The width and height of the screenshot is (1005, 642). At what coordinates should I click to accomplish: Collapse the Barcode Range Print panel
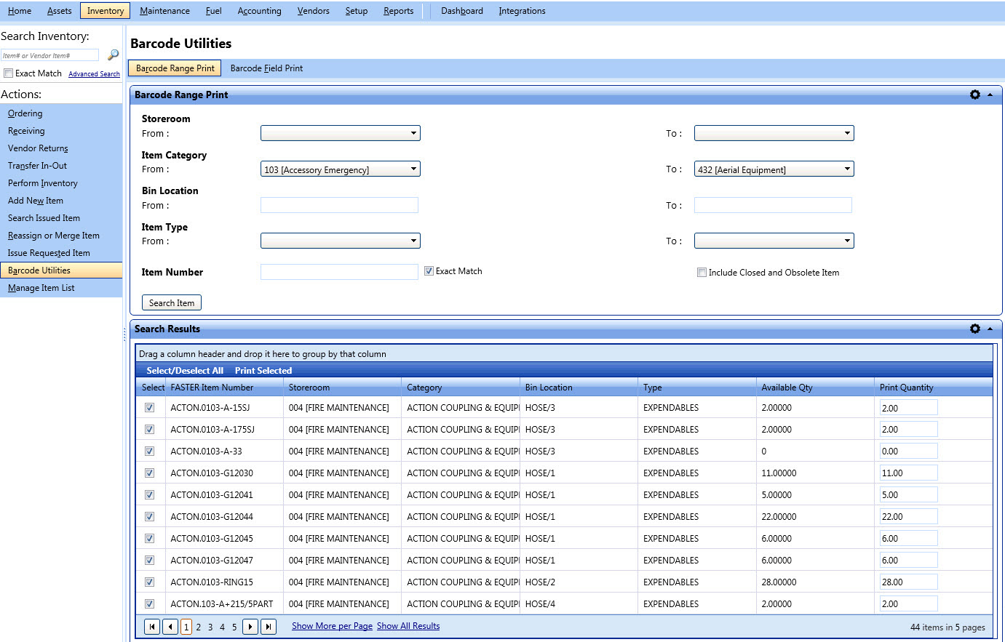click(990, 95)
